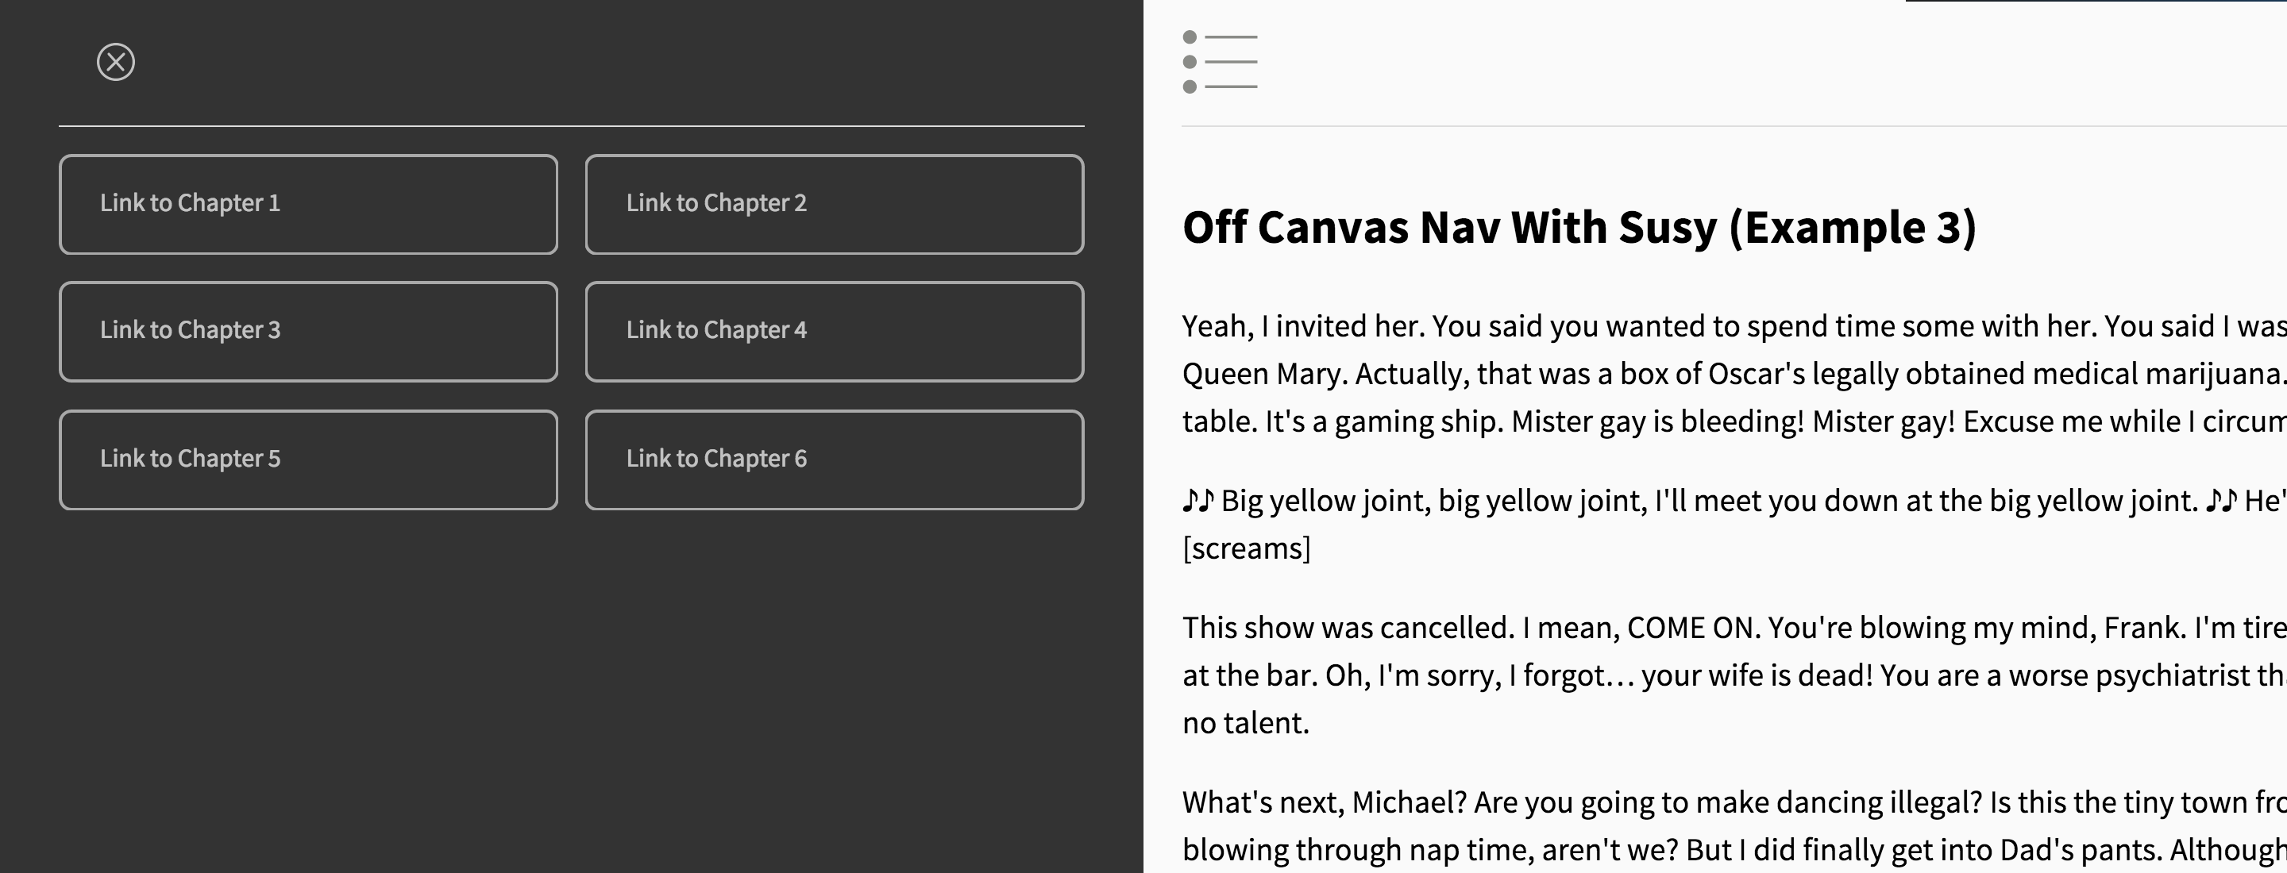Open Link to Chapter 2
The height and width of the screenshot is (873, 2287).
pos(833,204)
